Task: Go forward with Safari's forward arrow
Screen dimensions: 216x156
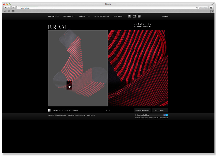Action: click(x=8, y=8)
